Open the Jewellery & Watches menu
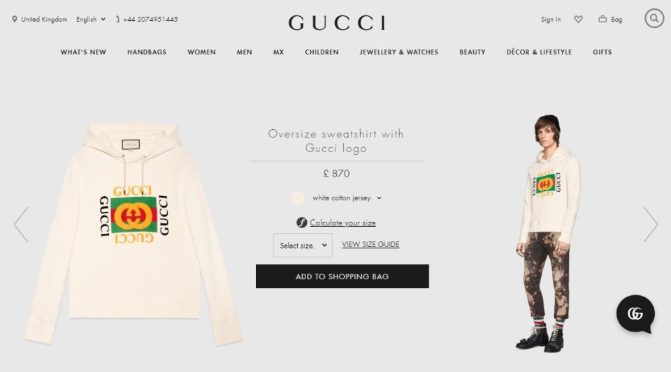The image size is (671, 372). pos(399,52)
